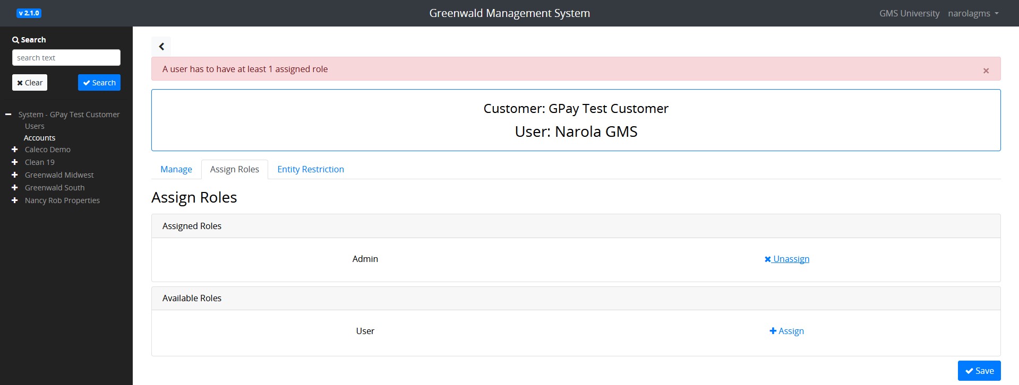Expand Nancy Rob Properties plus icon
This screenshot has height=385, width=1019.
[15, 200]
